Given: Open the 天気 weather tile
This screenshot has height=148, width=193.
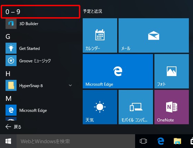Looking at the screenshot, I should pos(100,107).
